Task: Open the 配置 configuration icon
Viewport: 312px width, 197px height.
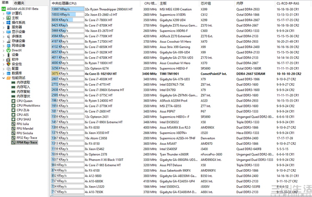Action: [x=8, y=68]
